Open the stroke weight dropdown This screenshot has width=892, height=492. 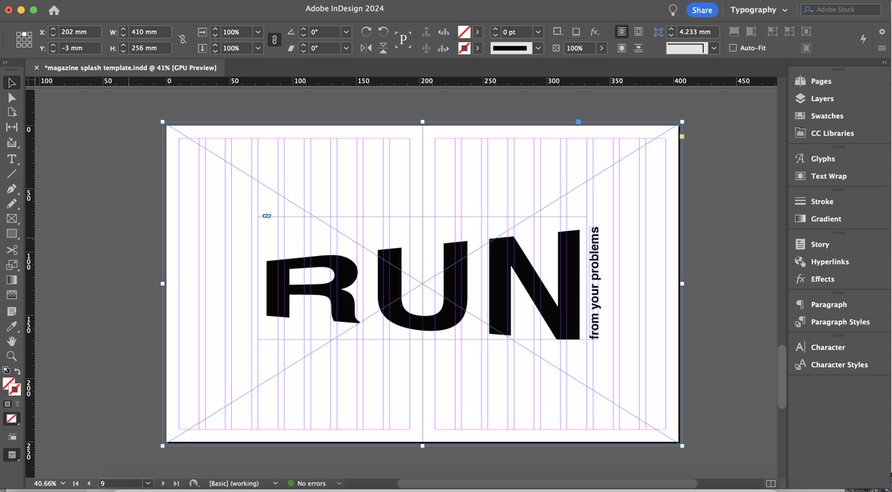point(538,32)
